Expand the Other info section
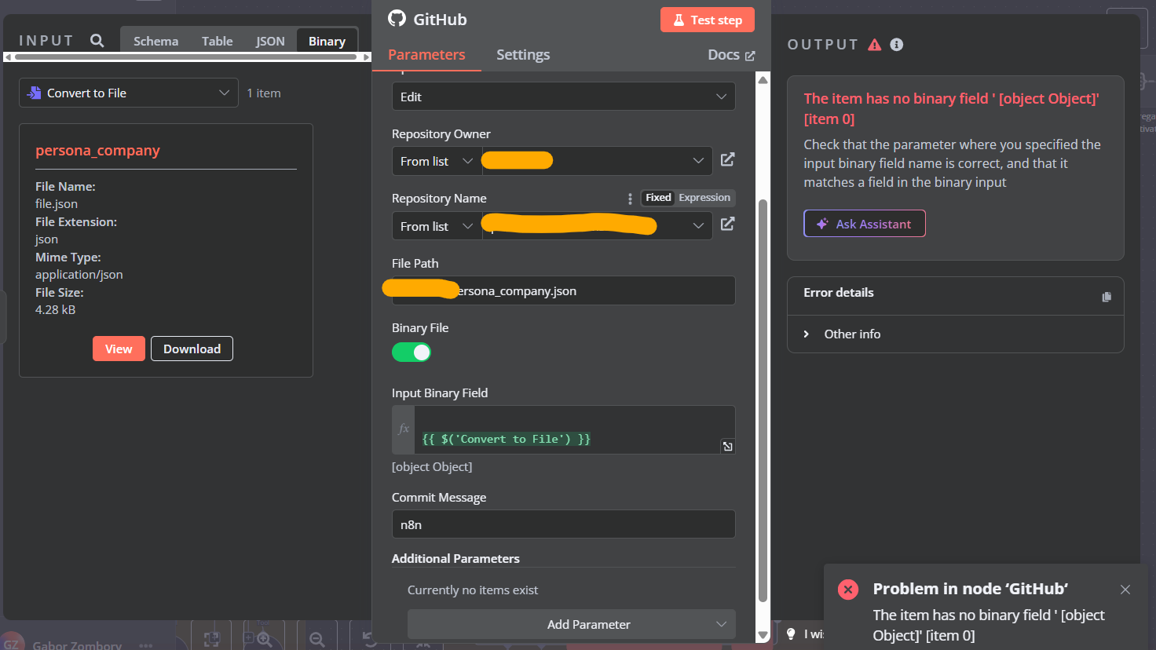 click(956, 334)
